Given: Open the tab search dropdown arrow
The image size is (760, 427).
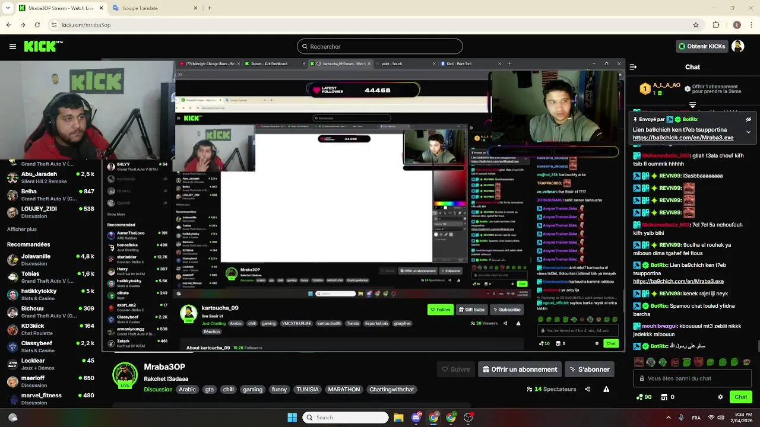Looking at the screenshot, I should pyautogui.click(x=7, y=8).
